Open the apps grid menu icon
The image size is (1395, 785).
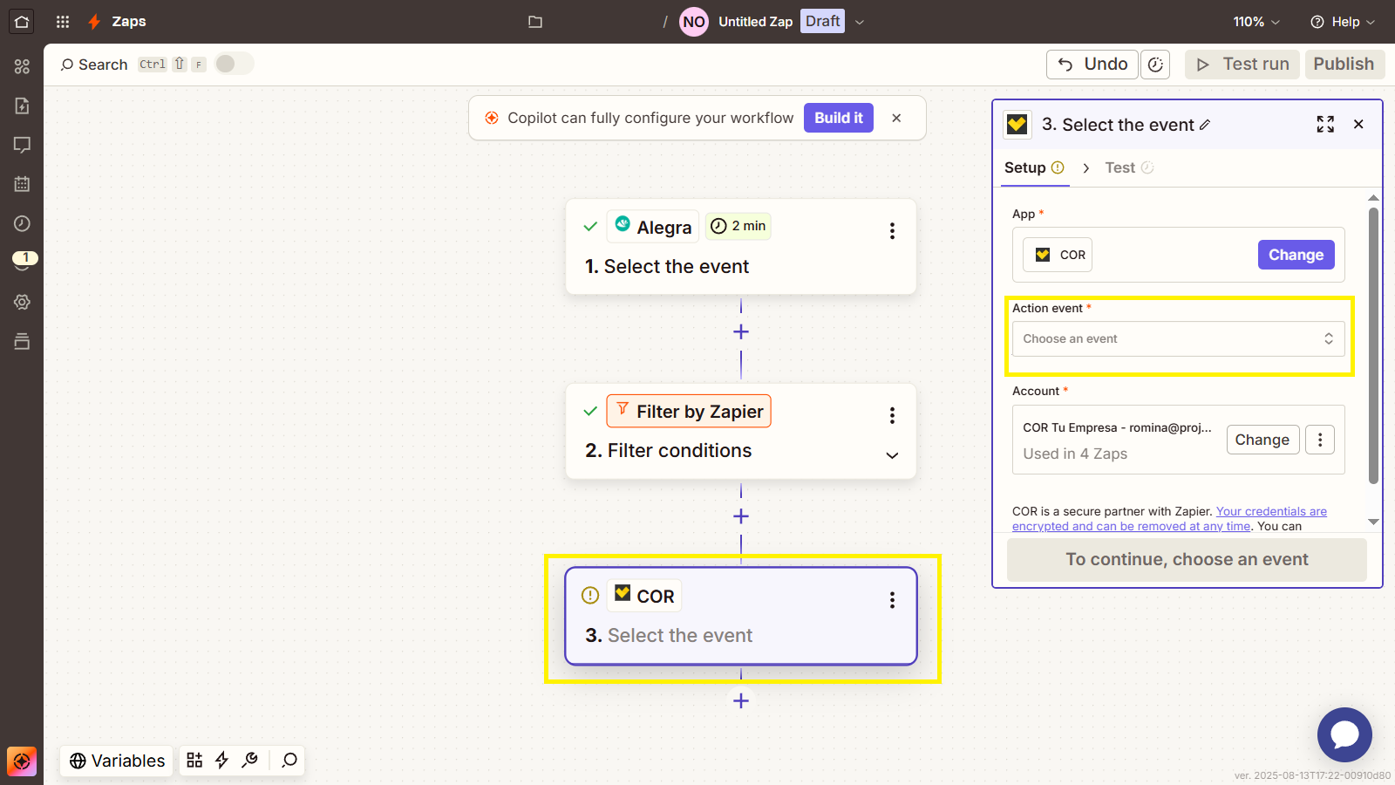63,22
